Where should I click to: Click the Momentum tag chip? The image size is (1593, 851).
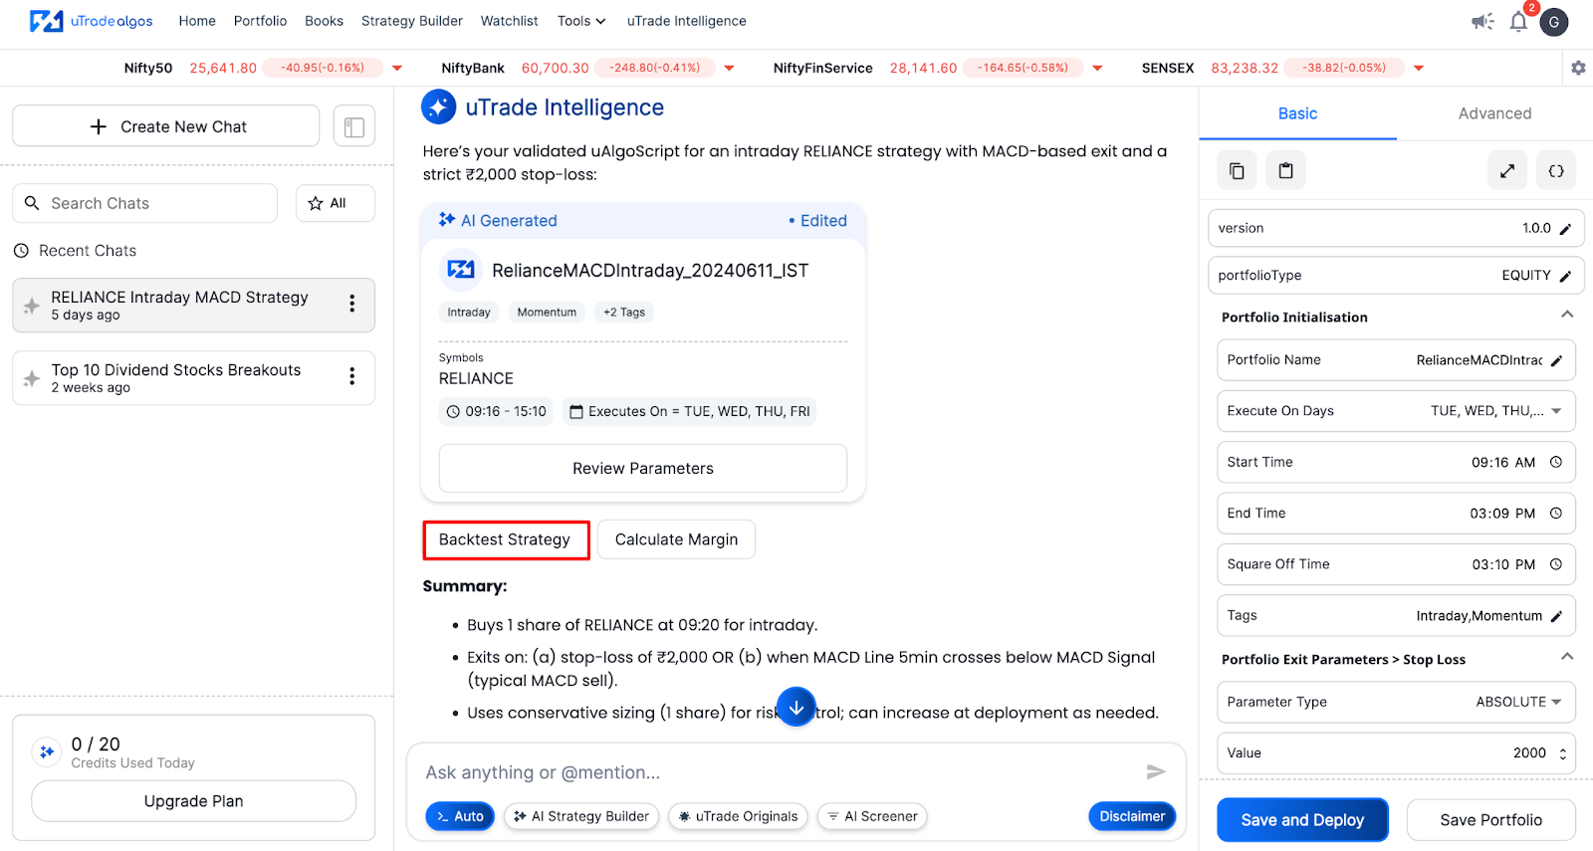click(547, 313)
